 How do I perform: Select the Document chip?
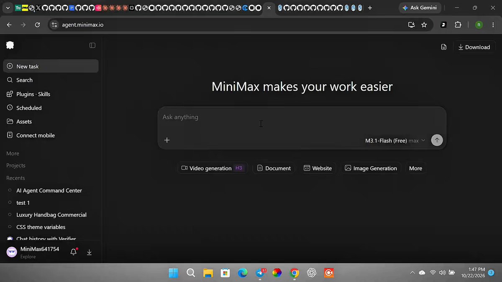coord(274,168)
